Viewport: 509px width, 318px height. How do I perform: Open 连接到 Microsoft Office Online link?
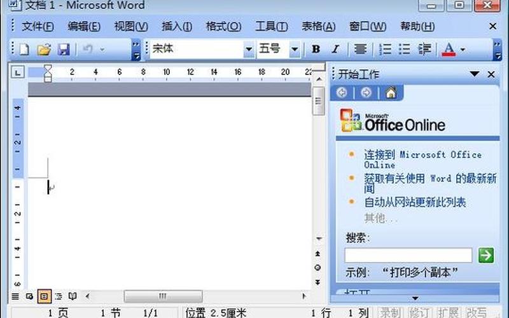(x=422, y=160)
